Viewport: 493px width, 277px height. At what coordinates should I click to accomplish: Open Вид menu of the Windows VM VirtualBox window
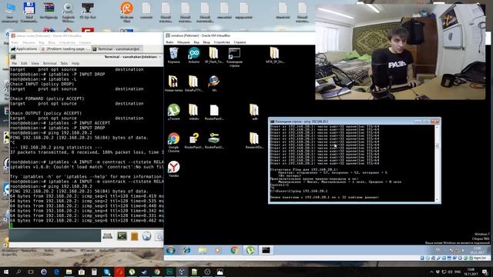(x=196, y=42)
